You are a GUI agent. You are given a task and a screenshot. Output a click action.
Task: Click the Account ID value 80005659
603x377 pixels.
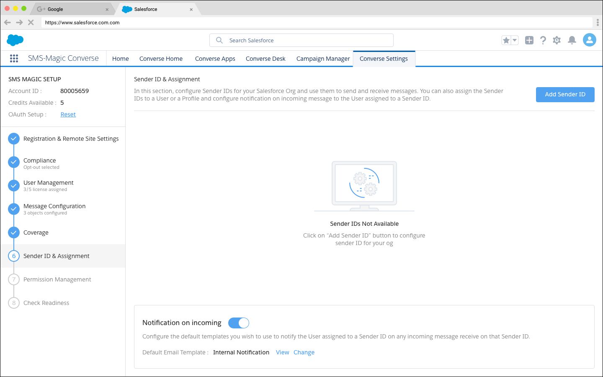pyautogui.click(x=75, y=91)
